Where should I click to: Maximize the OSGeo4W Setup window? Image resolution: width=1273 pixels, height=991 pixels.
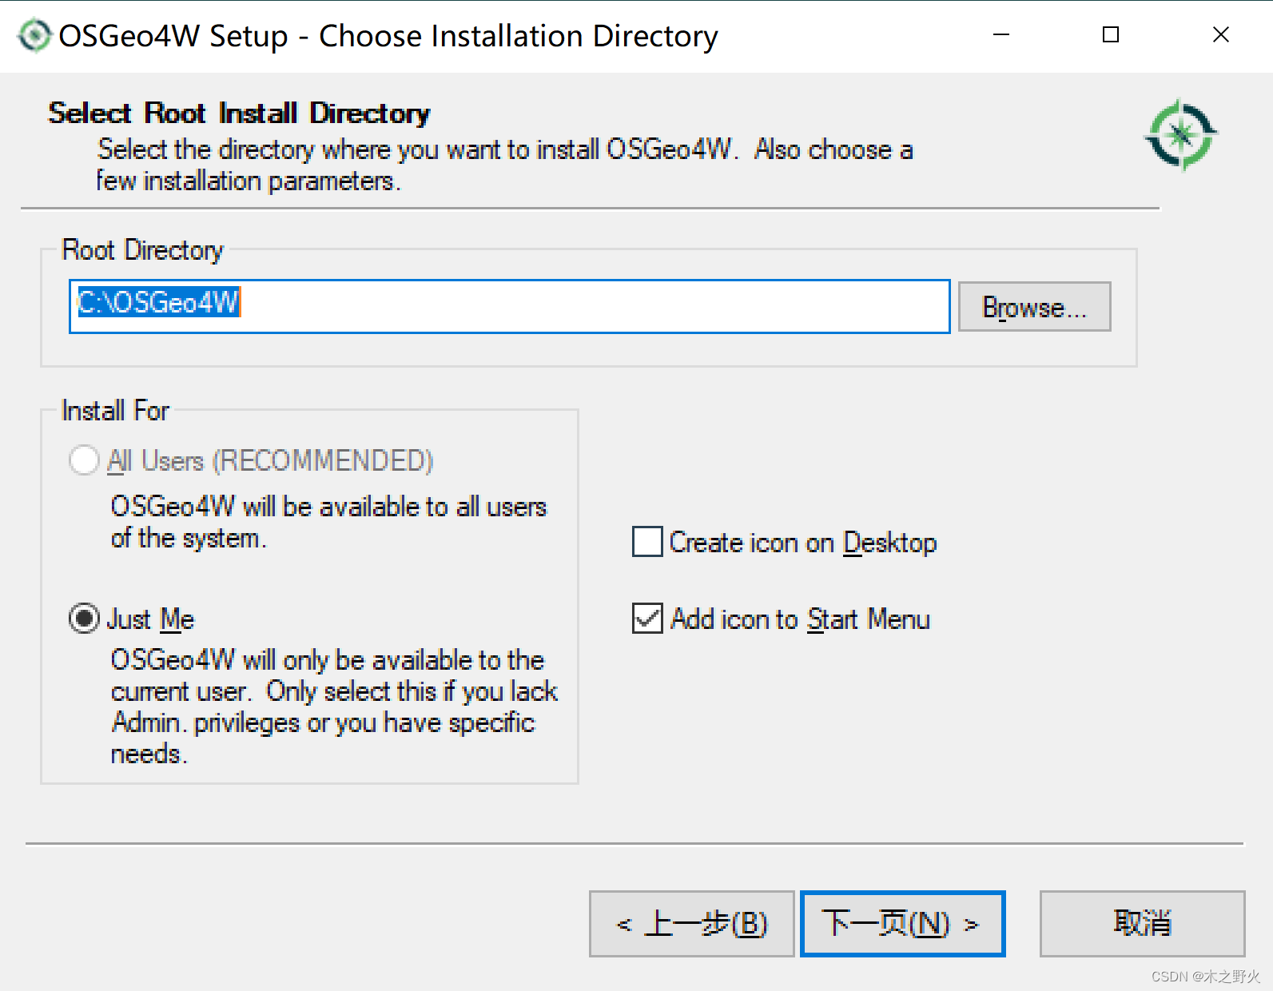[1111, 35]
